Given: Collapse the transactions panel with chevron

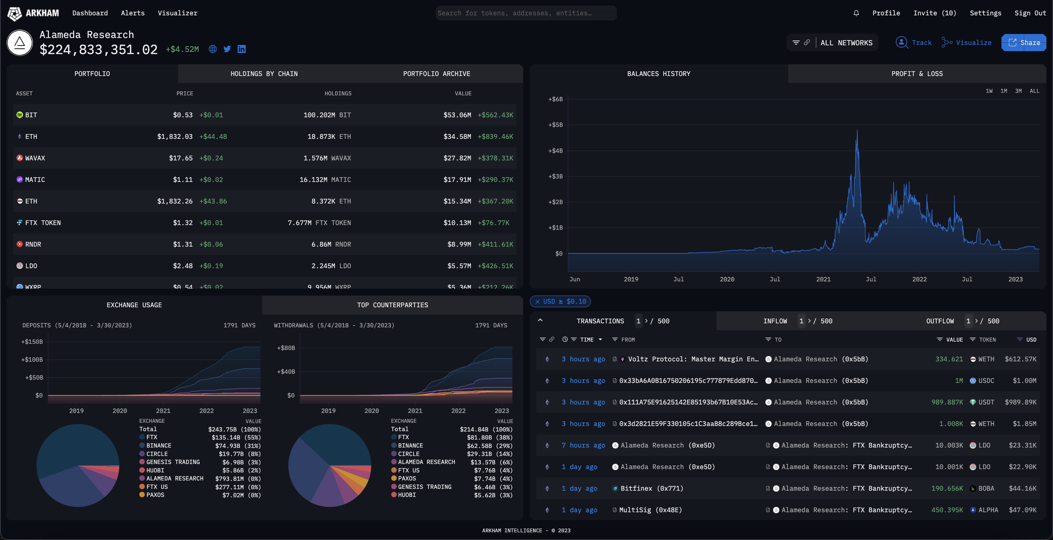Looking at the screenshot, I should [540, 320].
